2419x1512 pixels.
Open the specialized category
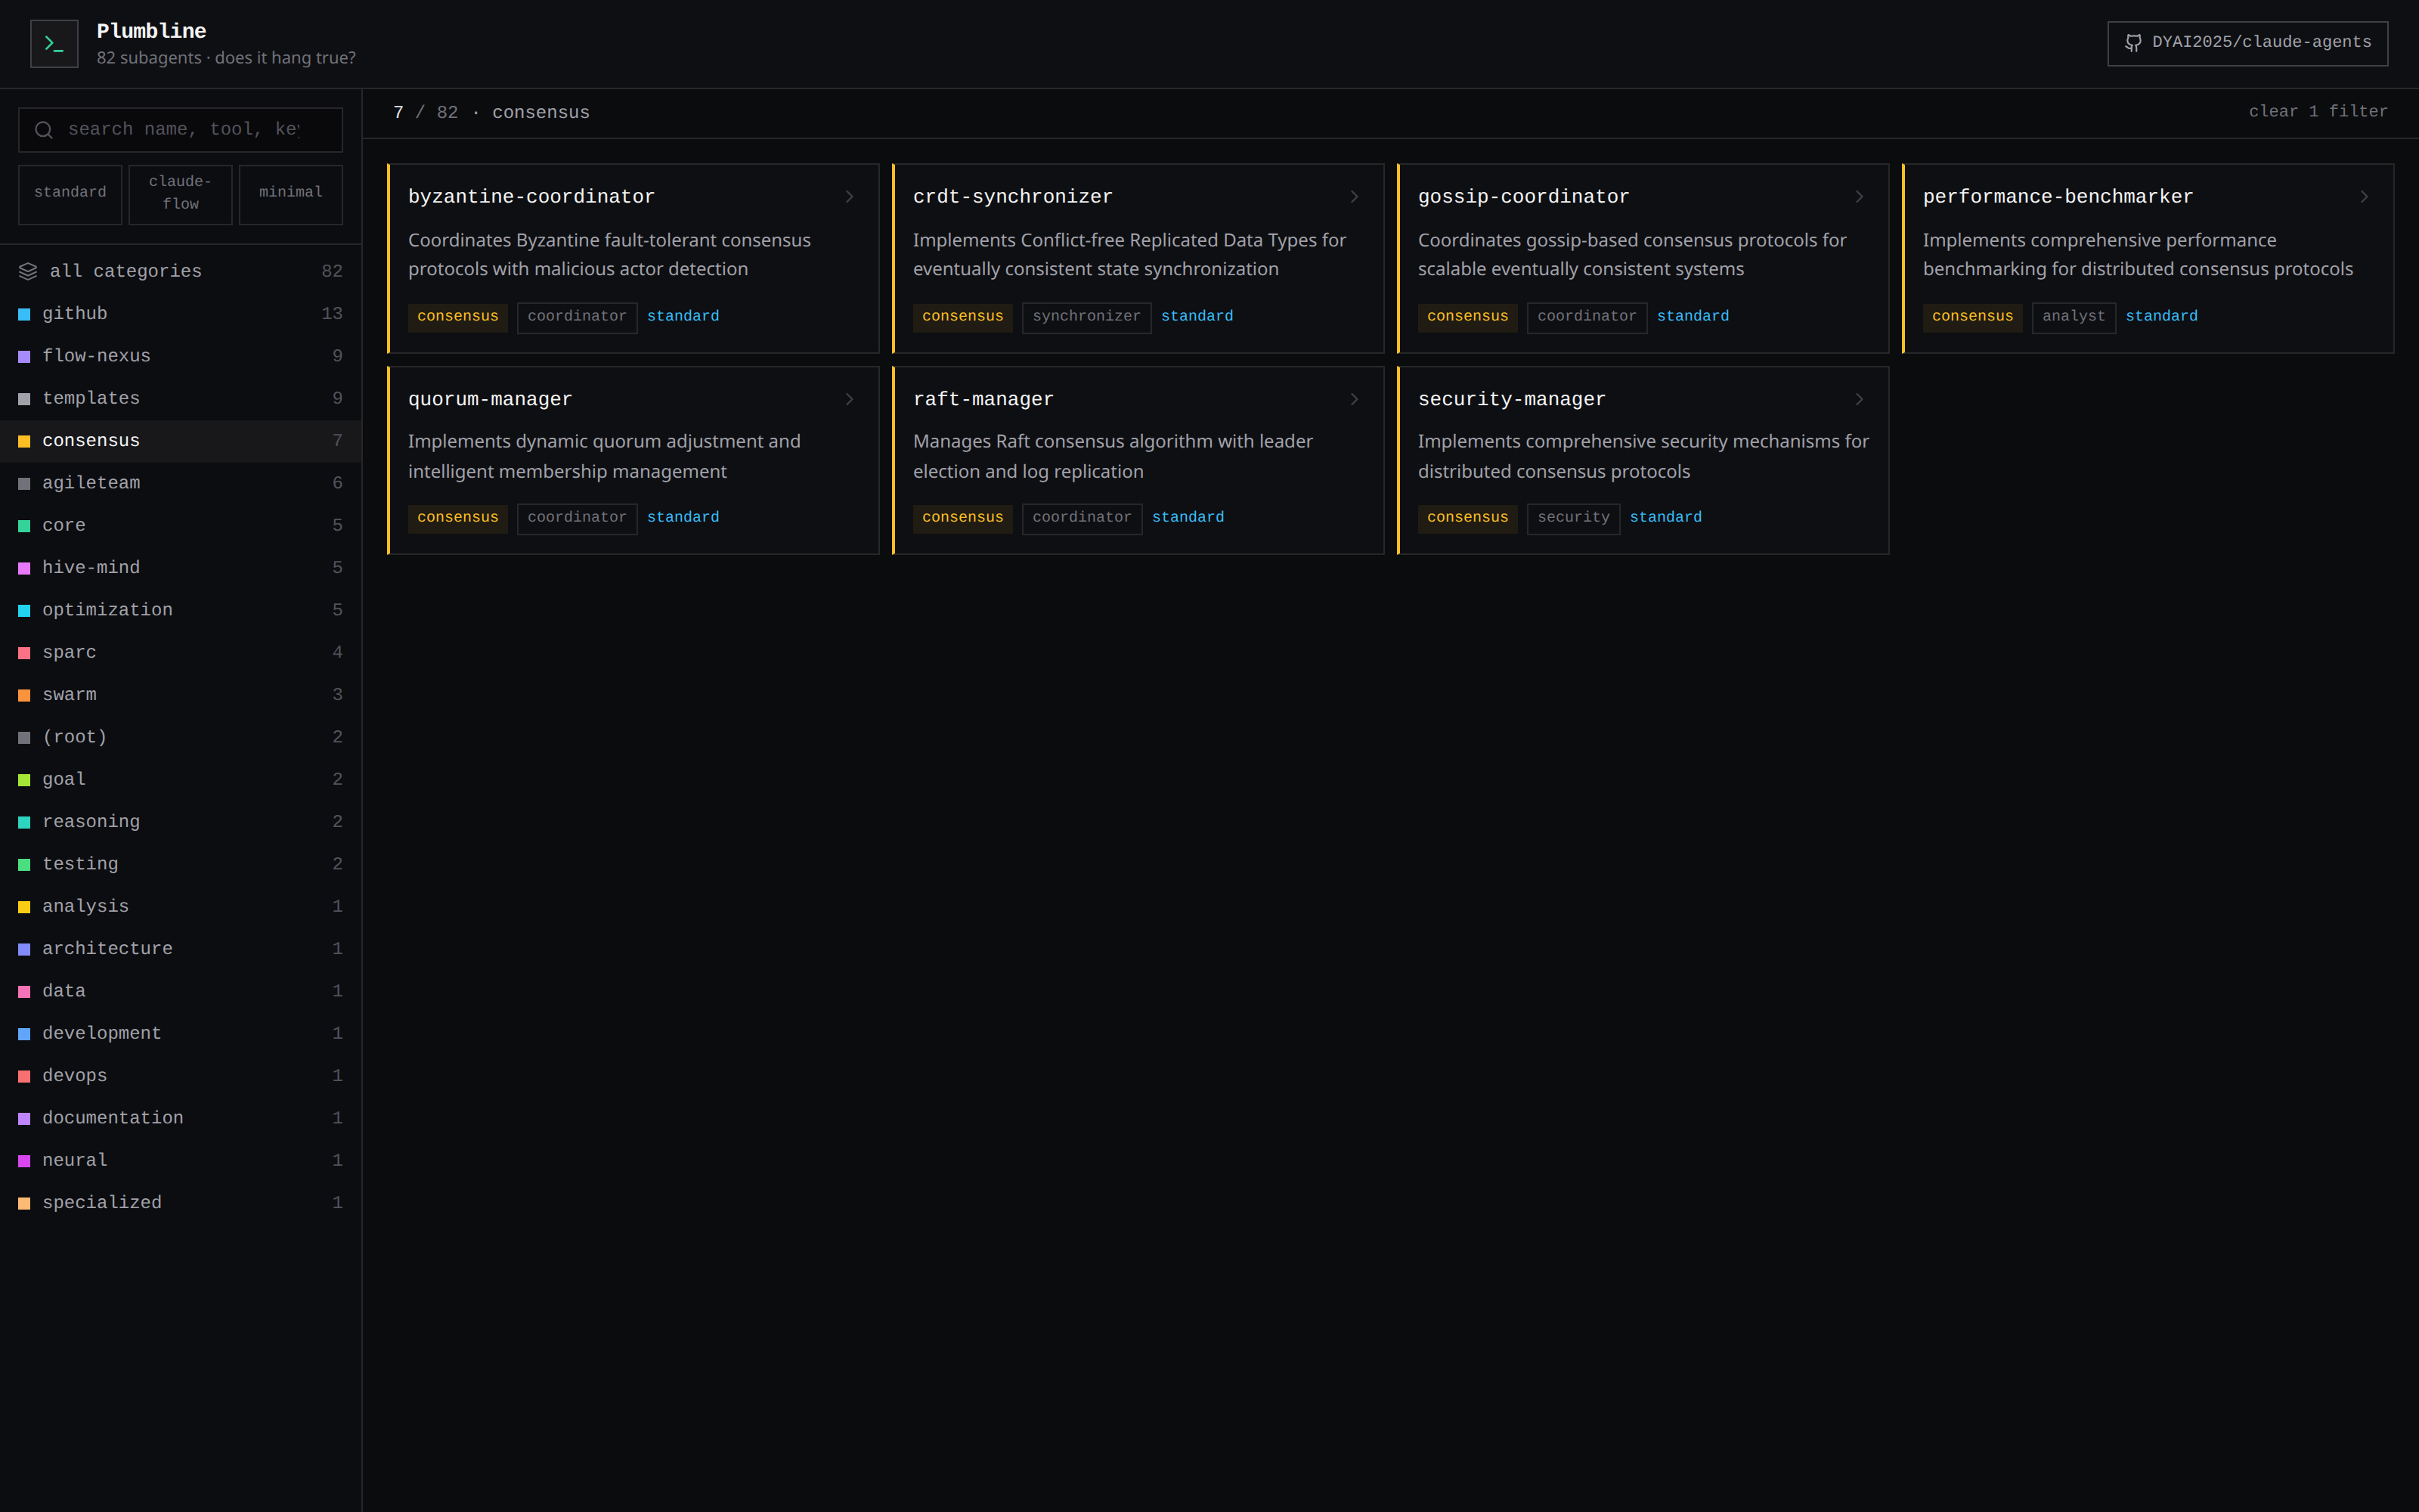tap(181, 1203)
